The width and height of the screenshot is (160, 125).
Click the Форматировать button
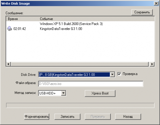pyautogui.click(x=37, y=116)
